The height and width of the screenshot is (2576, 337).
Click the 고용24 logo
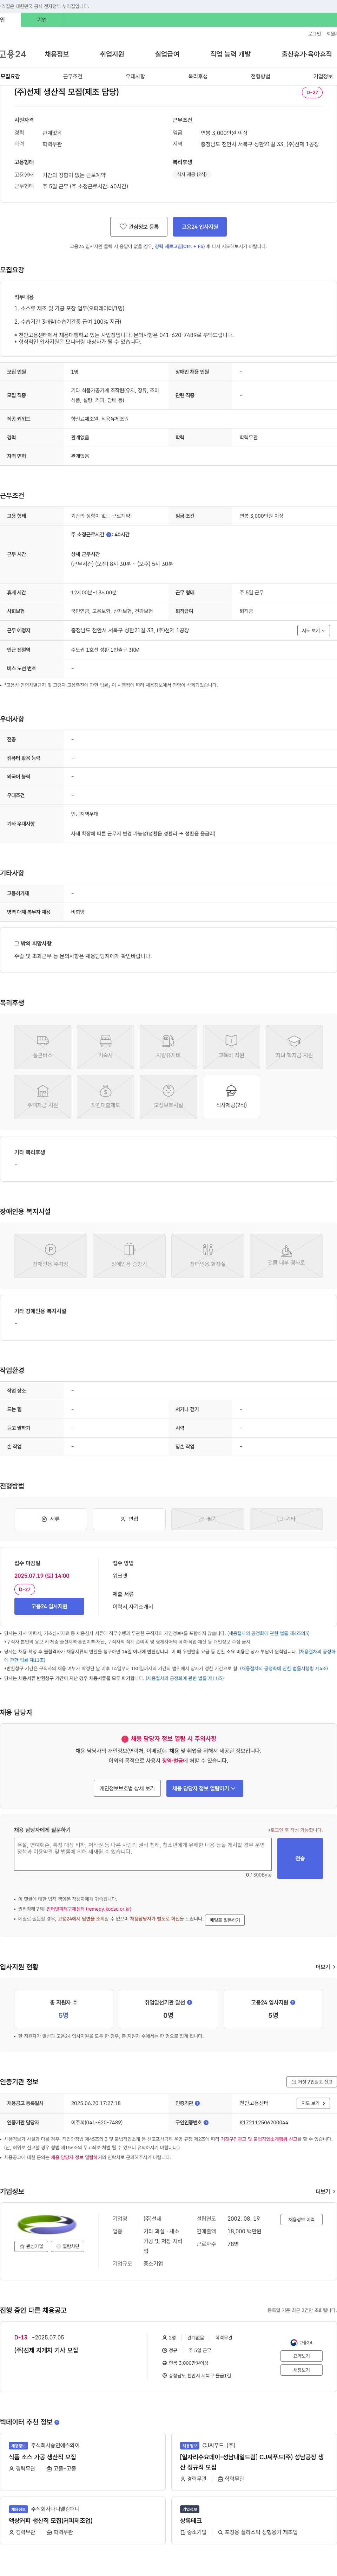13,54
